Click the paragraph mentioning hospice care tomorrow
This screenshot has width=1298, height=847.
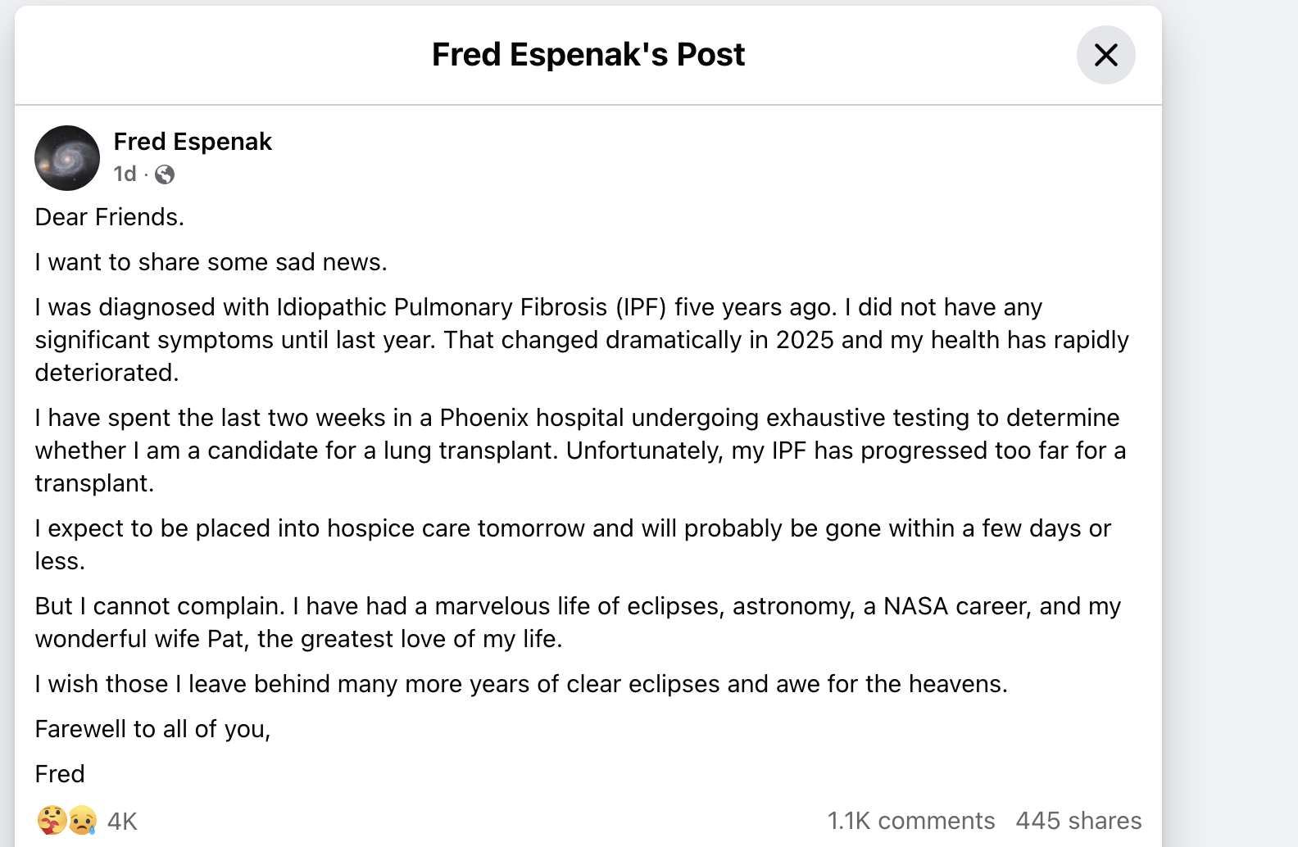[573, 545]
